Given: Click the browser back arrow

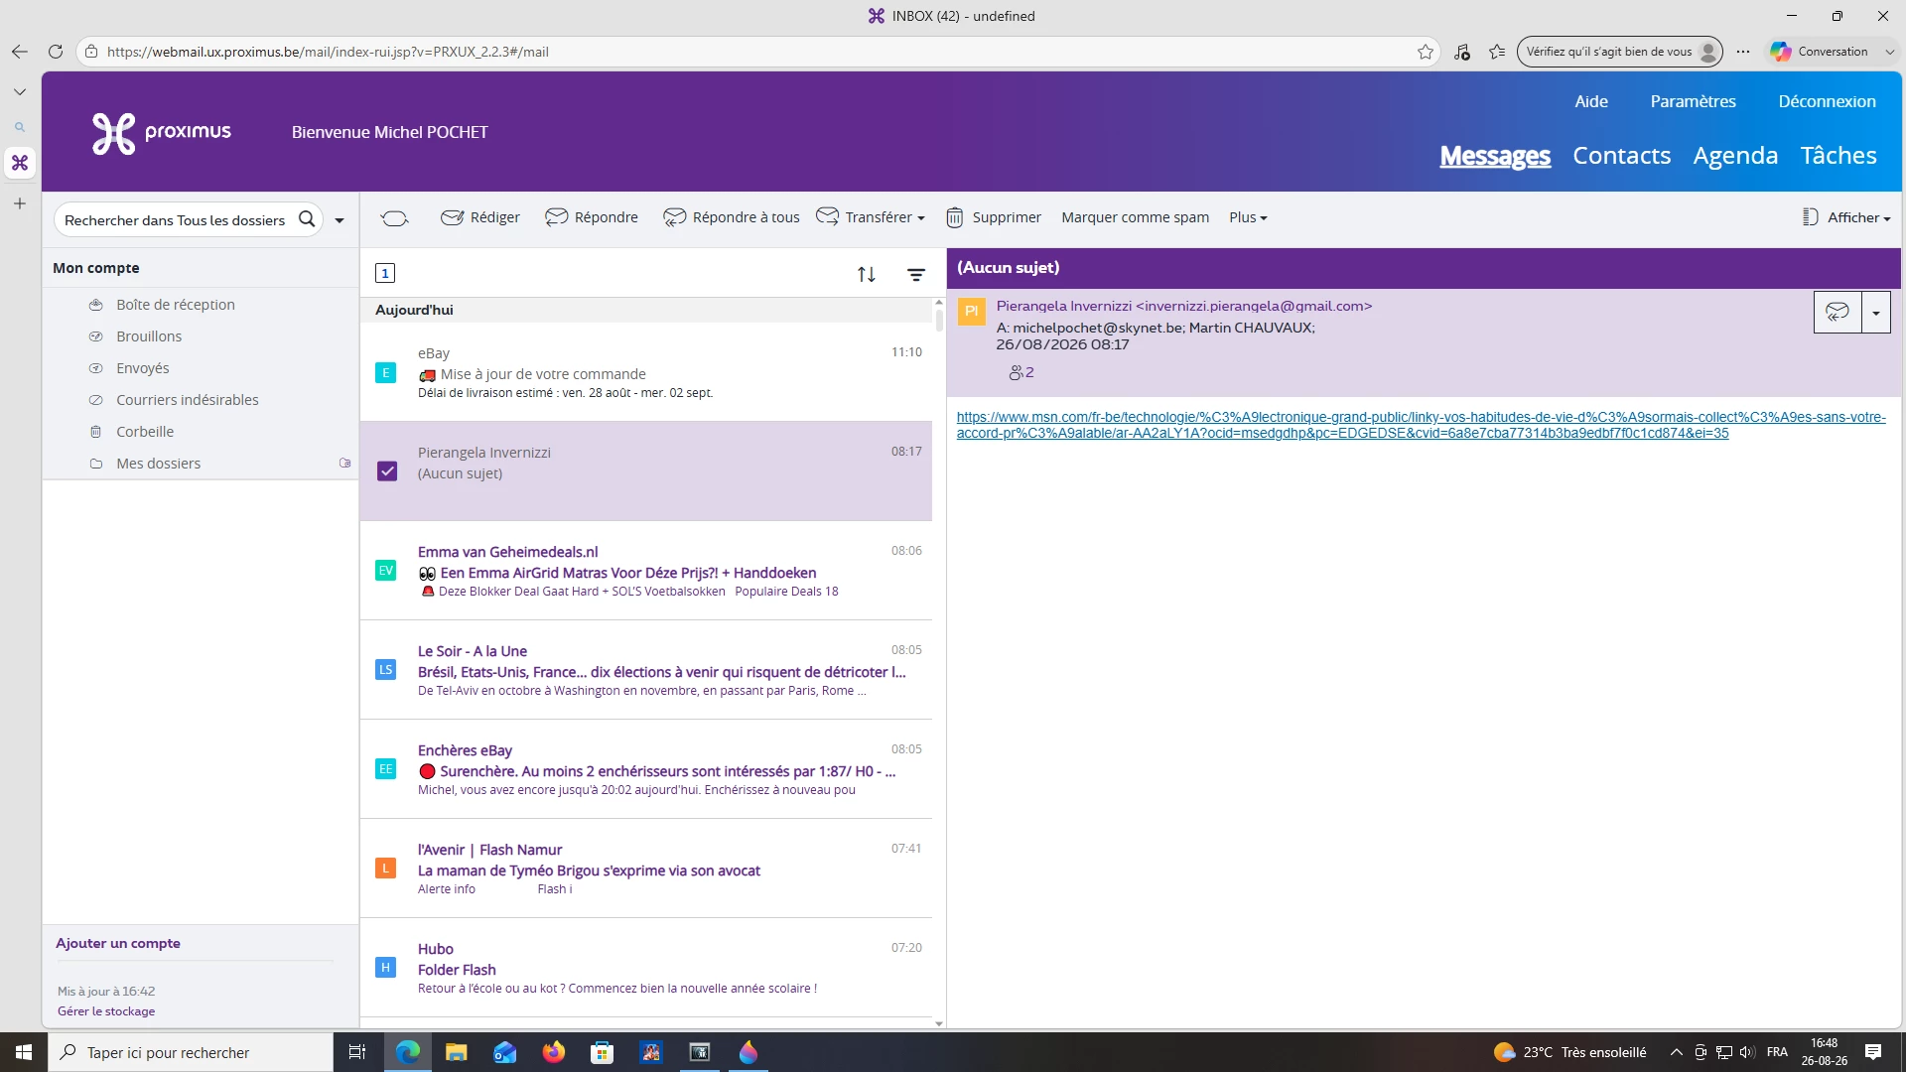Looking at the screenshot, I should pos(20,52).
